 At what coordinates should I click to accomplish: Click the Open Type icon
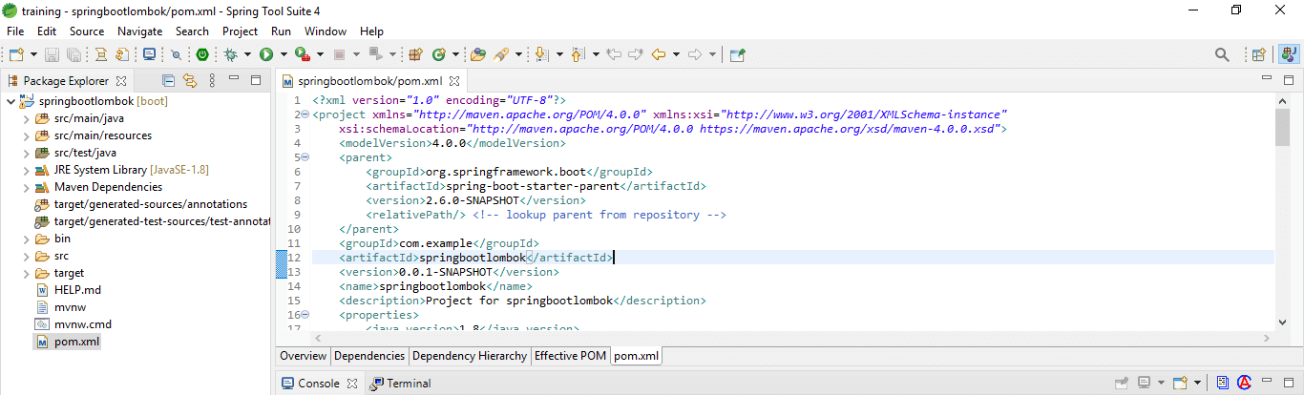477,55
